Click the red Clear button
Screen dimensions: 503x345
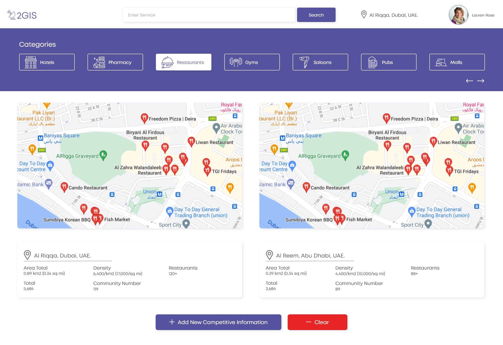[x=318, y=322]
